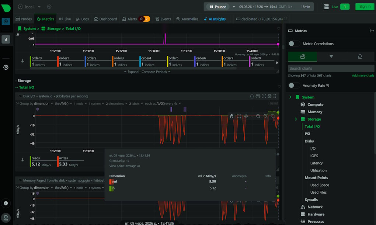Open the nodes status icon beside Live
The width and height of the screenshot is (376, 225).
326,7
